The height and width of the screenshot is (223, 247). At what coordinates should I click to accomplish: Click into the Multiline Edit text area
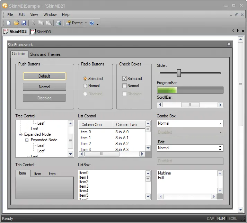[187, 182]
